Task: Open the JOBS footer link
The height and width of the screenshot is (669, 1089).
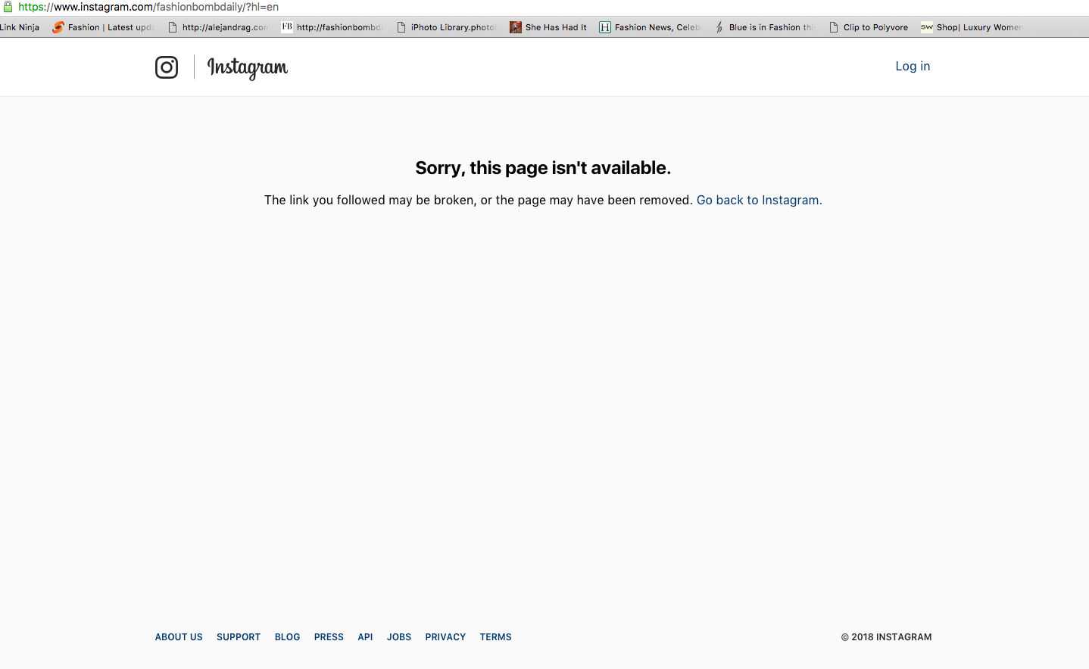Action: [x=399, y=637]
